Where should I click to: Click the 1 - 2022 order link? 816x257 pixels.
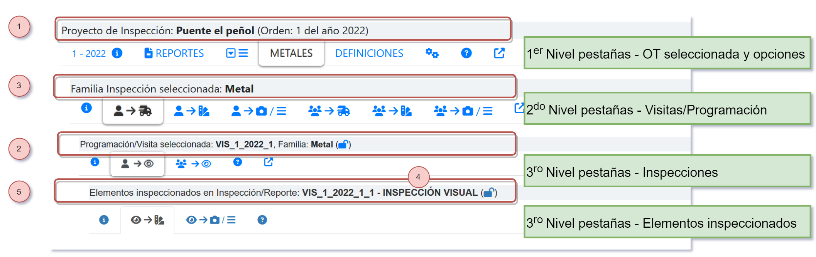coord(89,54)
